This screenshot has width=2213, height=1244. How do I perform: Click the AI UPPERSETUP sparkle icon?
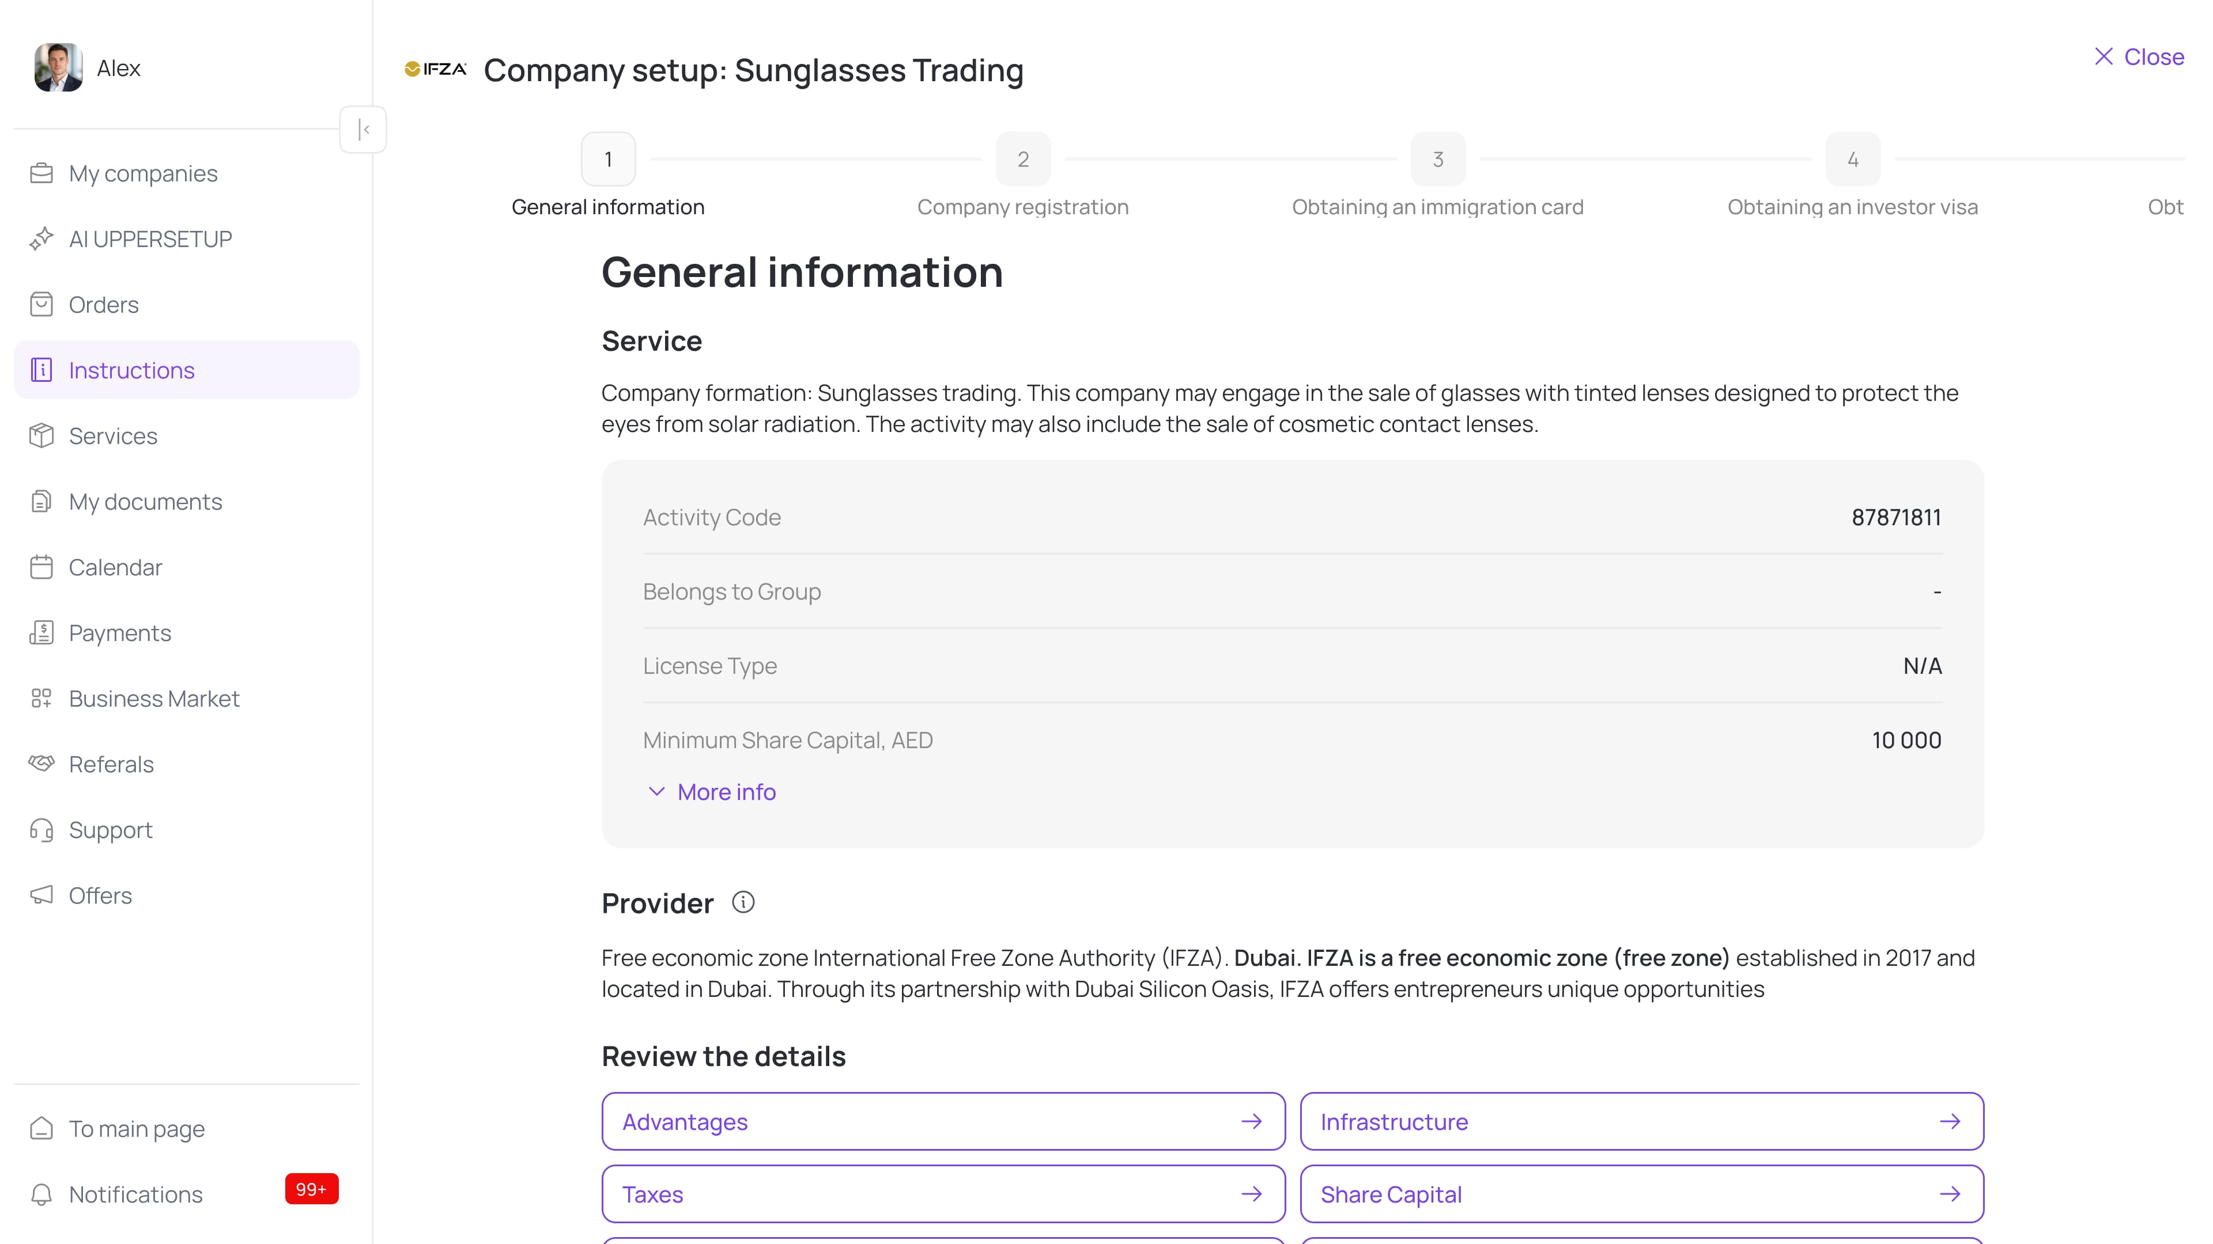tap(41, 238)
